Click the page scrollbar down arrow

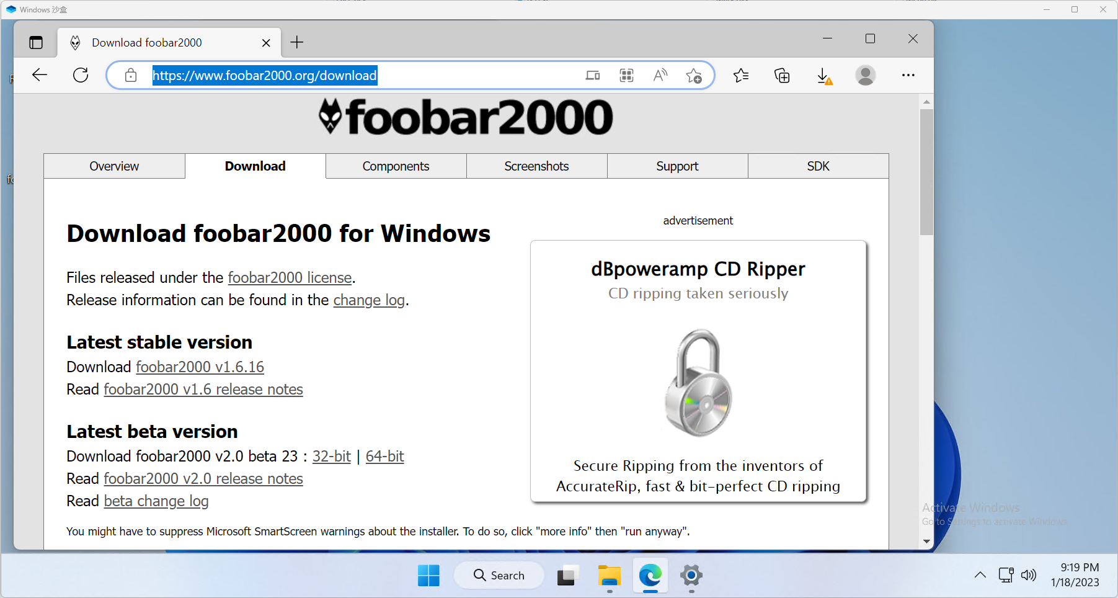click(926, 542)
